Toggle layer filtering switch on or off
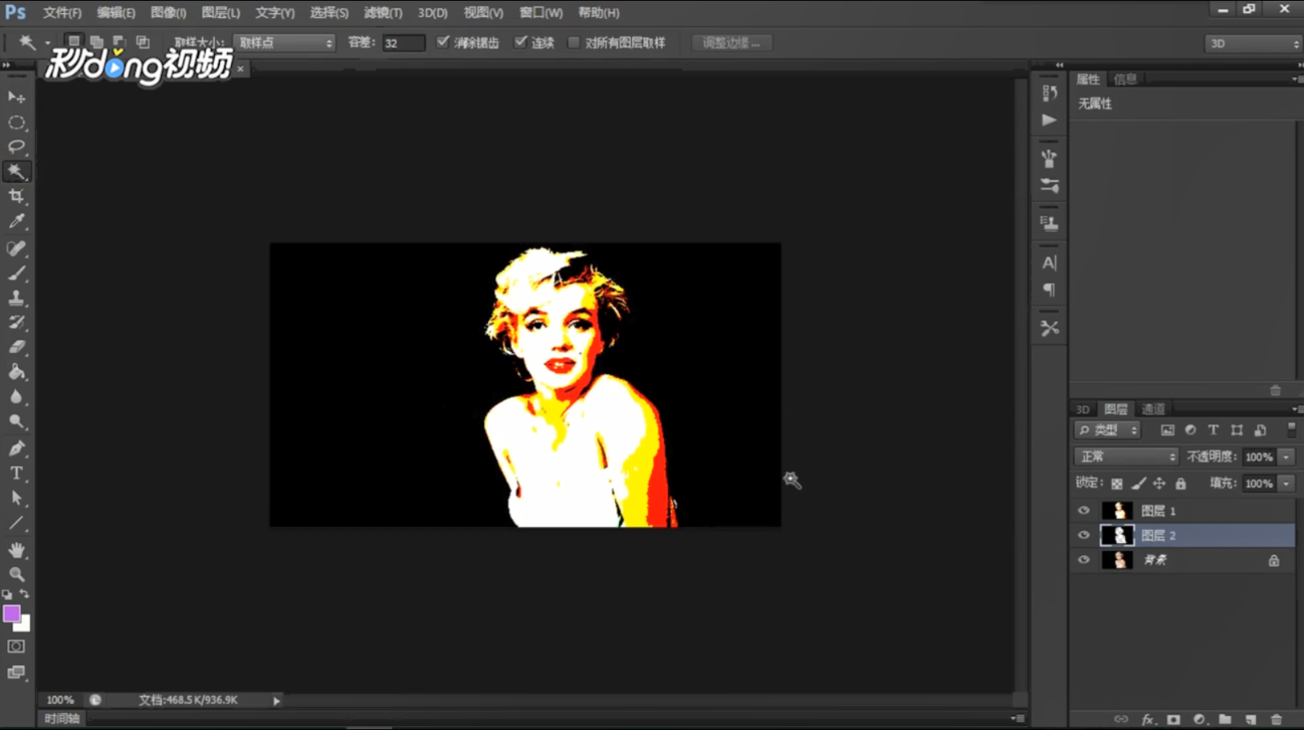The width and height of the screenshot is (1304, 730). (x=1291, y=429)
